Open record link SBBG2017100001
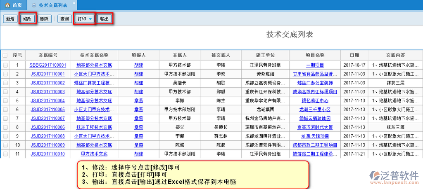 [48, 65]
